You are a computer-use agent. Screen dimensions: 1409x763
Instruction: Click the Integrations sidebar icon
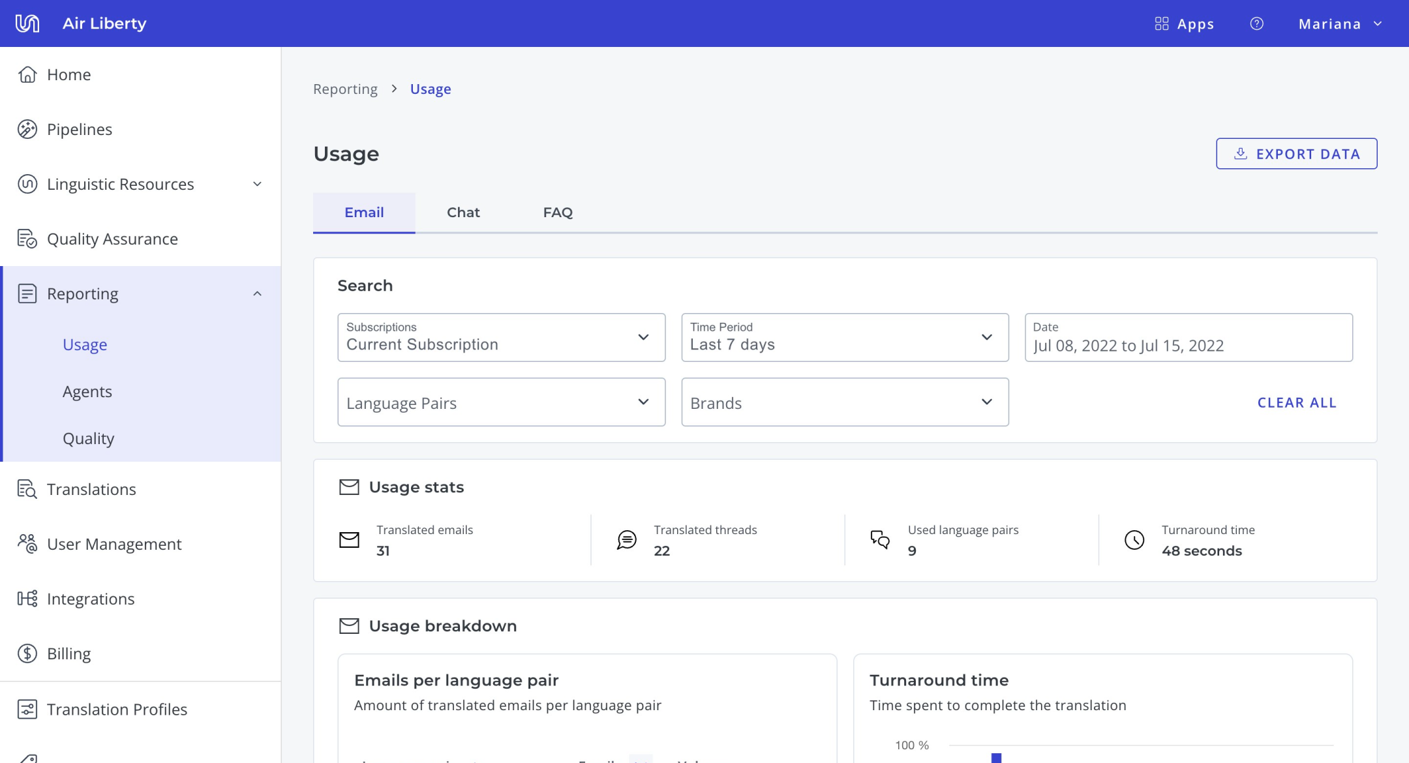tap(27, 599)
